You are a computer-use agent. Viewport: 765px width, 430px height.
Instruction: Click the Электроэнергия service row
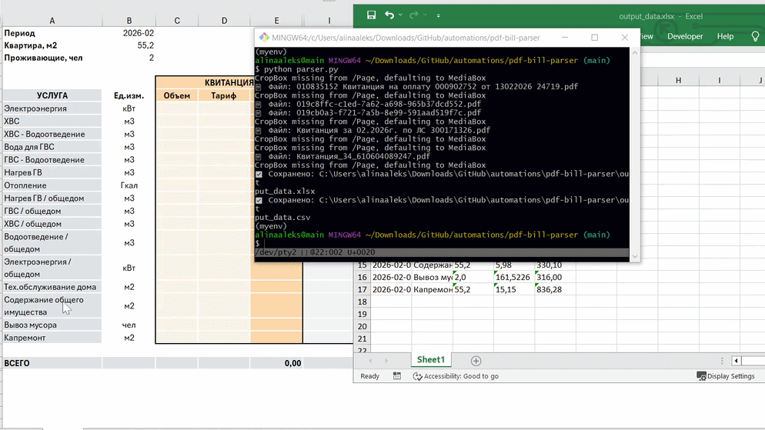click(52, 108)
